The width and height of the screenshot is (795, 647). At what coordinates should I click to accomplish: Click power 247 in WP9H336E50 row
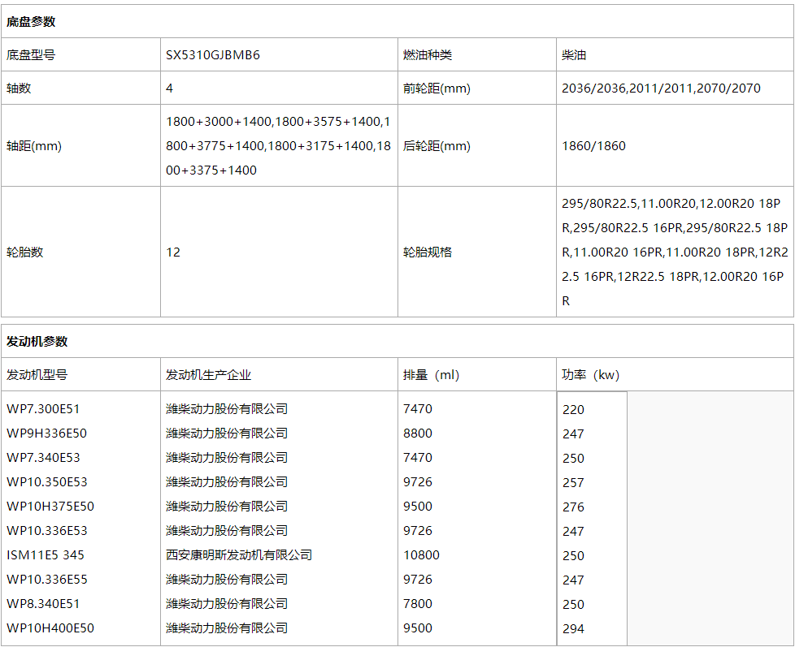coord(573,433)
